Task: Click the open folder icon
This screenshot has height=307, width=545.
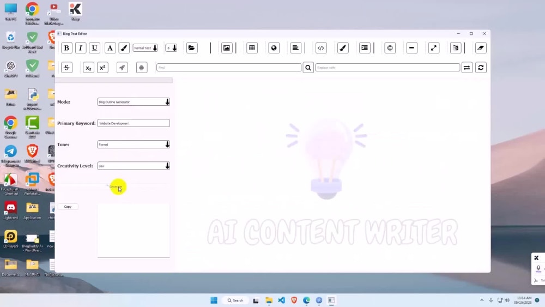Action: (x=191, y=48)
